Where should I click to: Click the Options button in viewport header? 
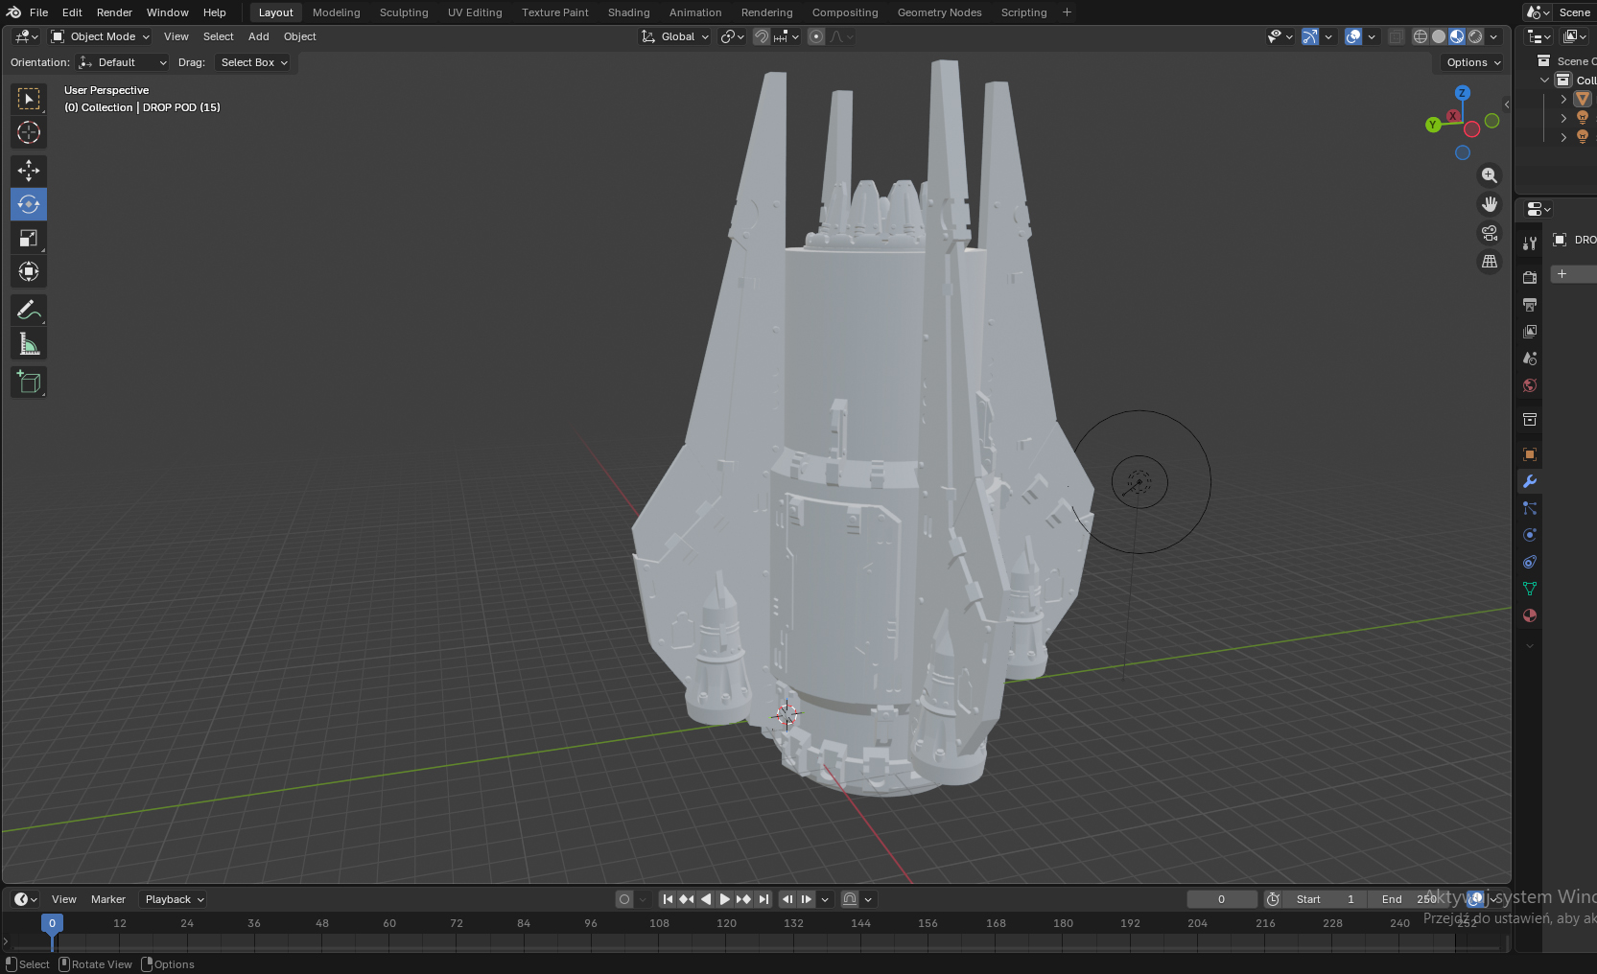[x=1473, y=62]
